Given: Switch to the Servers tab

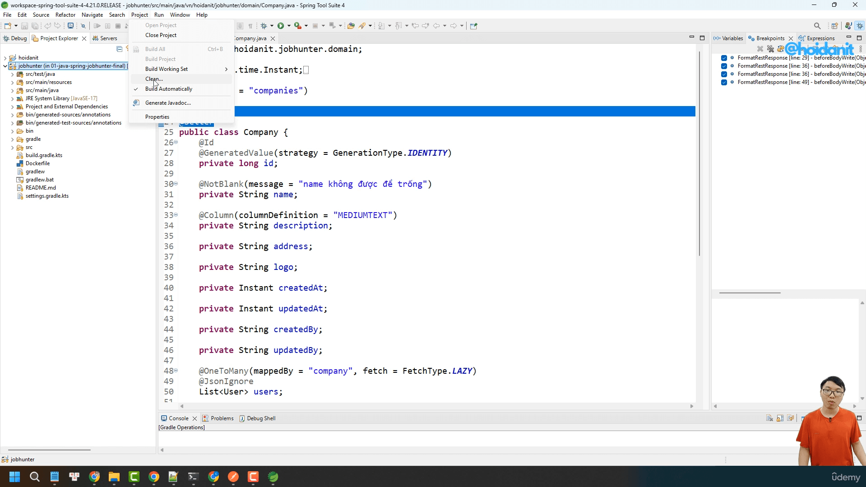Looking at the screenshot, I should click(x=105, y=38).
